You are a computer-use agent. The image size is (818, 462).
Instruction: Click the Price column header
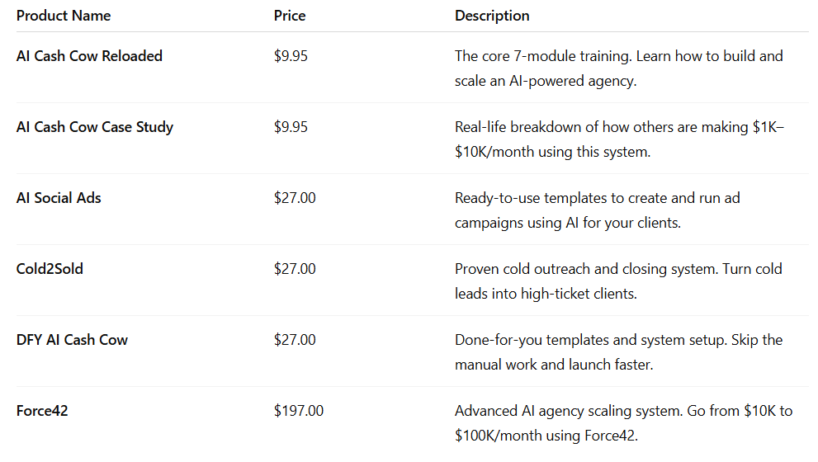click(290, 16)
